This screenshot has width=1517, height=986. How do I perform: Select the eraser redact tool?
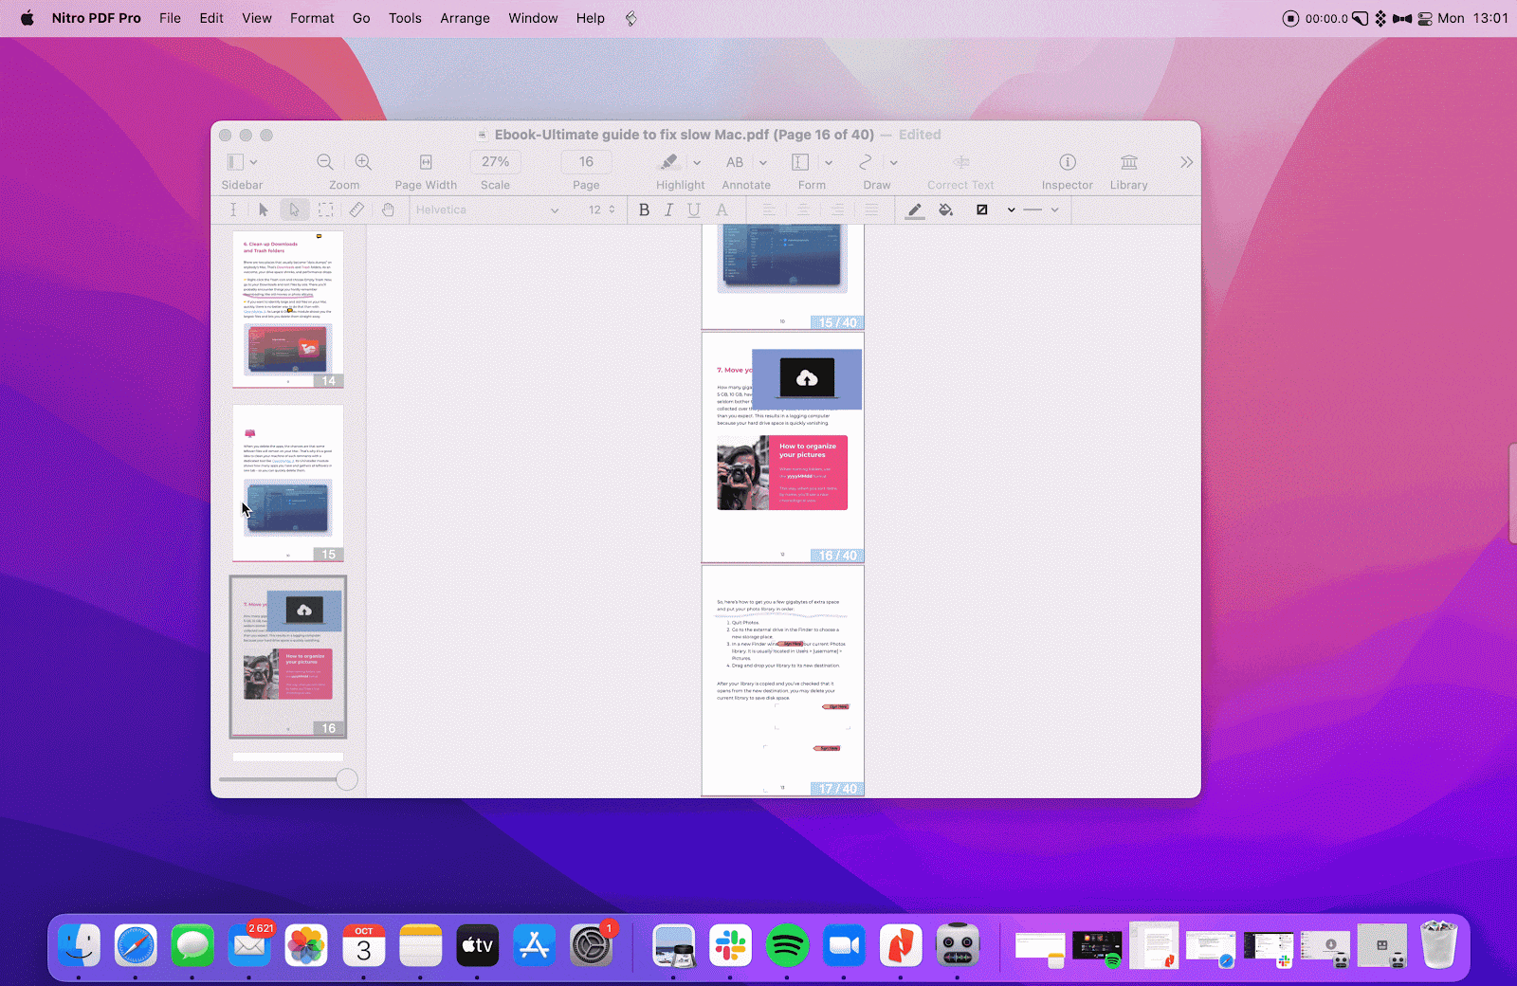click(356, 210)
